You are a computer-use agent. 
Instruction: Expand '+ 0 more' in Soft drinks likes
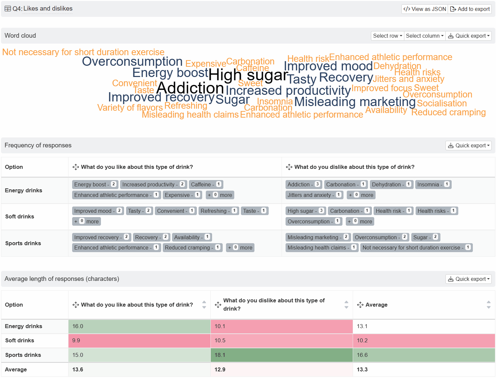click(x=87, y=221)
